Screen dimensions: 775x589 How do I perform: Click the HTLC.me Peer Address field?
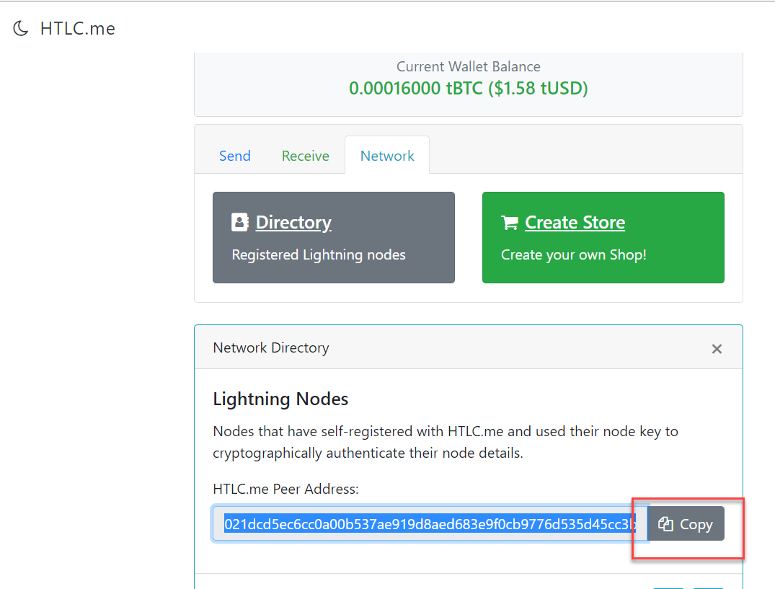click(430, 524)
